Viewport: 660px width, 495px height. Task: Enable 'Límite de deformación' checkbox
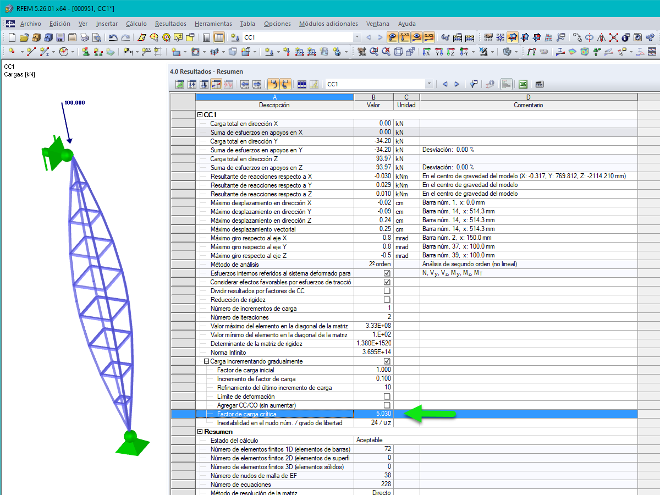click(x=387, y=397)
